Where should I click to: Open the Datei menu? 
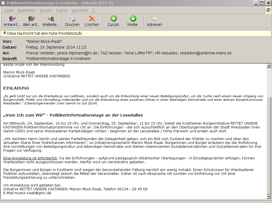[9, 10]
